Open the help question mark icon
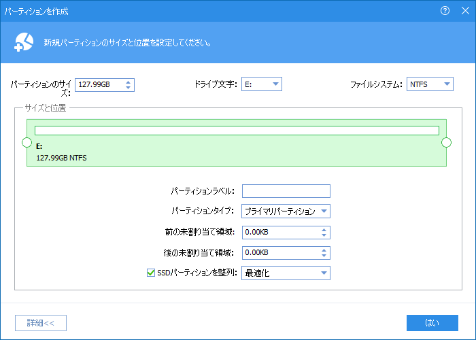The width and height of the screenshot is (476, 340). tap(445, 11)
